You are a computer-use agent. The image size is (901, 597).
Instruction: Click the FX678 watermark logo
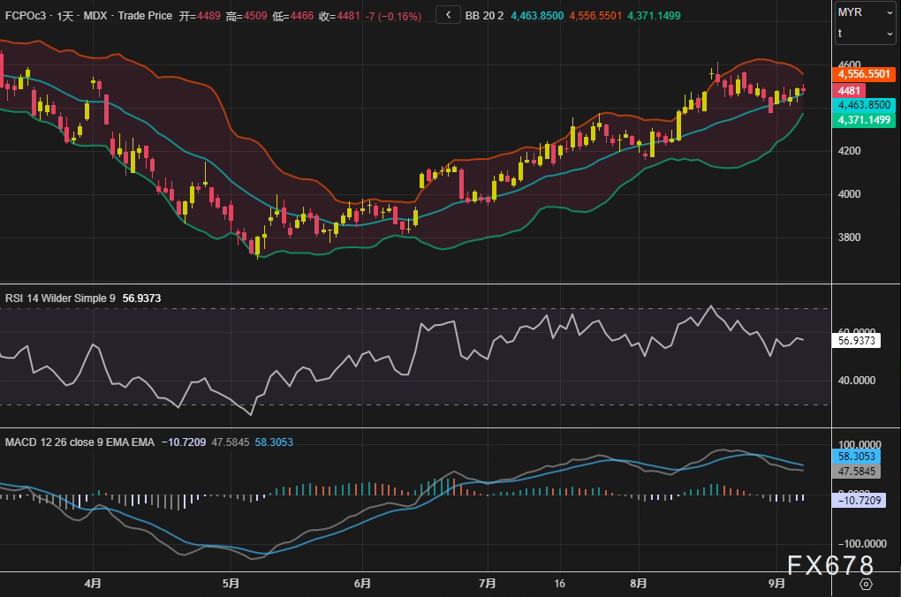831,565
